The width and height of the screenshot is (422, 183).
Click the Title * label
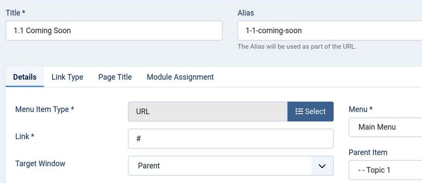click(15, 13)
